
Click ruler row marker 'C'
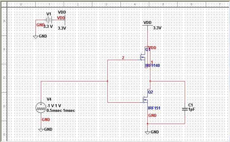pyautogui.click(x=4, y=78)
